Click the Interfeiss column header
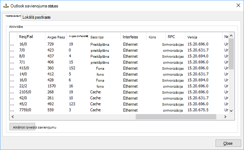The height and width of the screenshot is (150, 244). pyautogui.click(x=133, y=37)
